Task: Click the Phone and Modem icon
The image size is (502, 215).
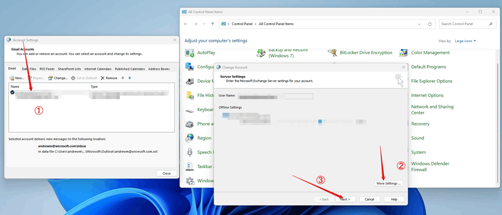Action: [190, 124]
